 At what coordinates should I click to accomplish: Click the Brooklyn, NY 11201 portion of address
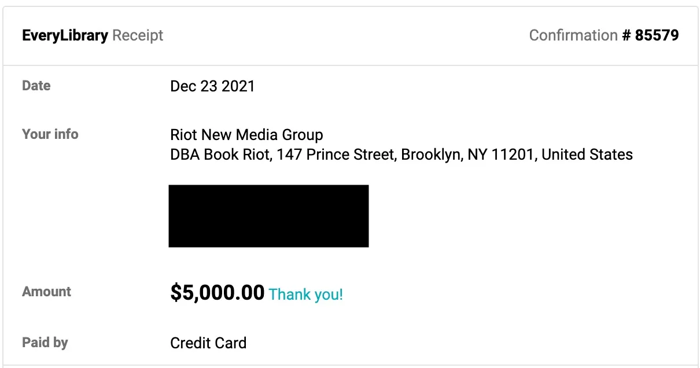(469, 154)
